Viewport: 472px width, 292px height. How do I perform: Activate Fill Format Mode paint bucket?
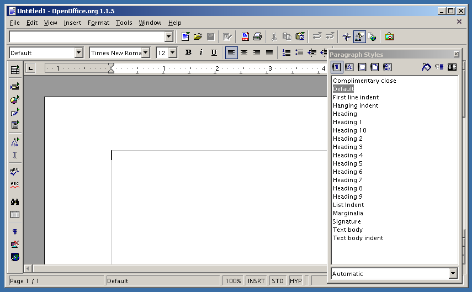pos(426,67)
